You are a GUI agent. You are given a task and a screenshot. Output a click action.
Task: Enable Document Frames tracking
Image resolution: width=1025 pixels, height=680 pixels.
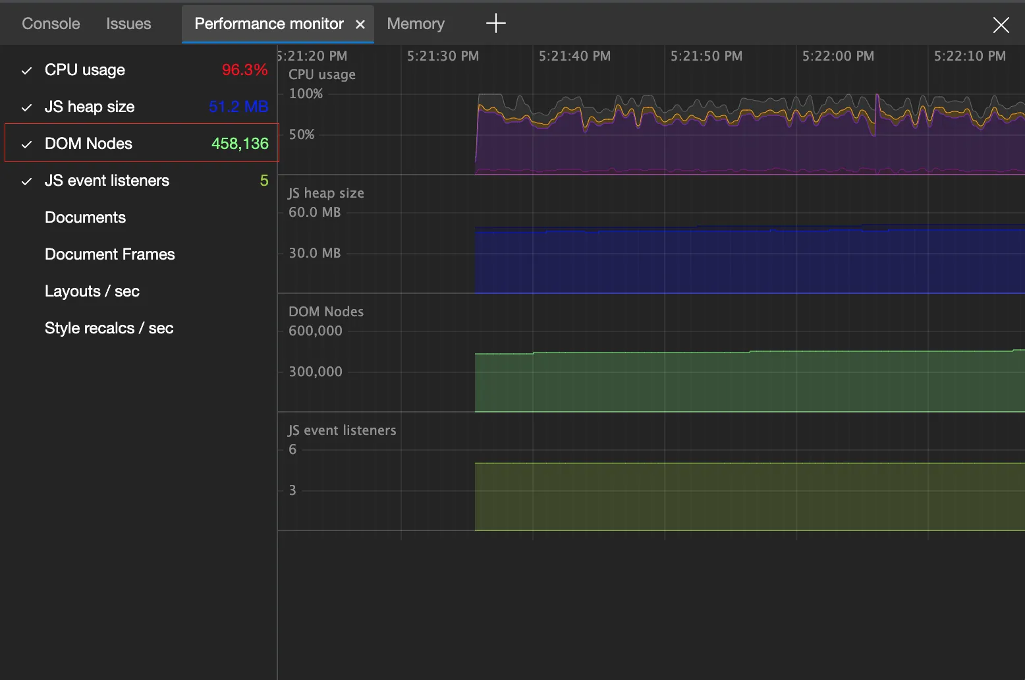109,254
